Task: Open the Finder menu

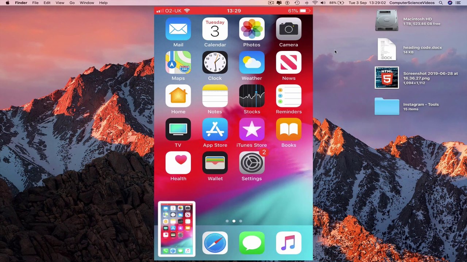Action: 21,3
